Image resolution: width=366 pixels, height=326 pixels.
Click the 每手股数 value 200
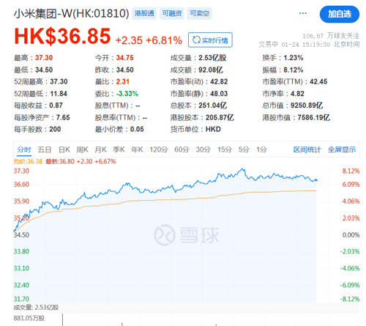(x=55, y=129)
